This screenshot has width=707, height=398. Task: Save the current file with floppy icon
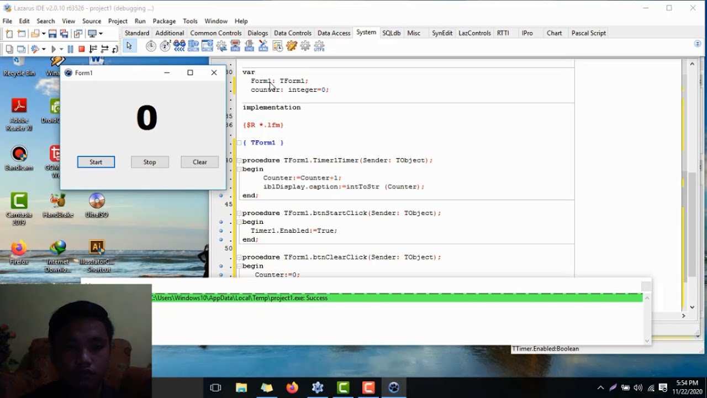[x=52, y=34]
